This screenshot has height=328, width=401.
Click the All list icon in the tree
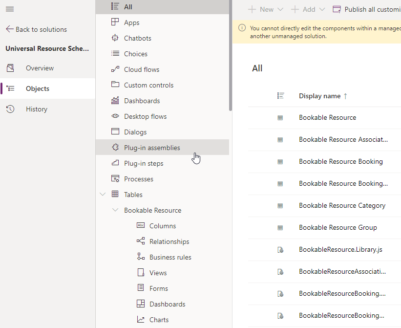point(115,6)
